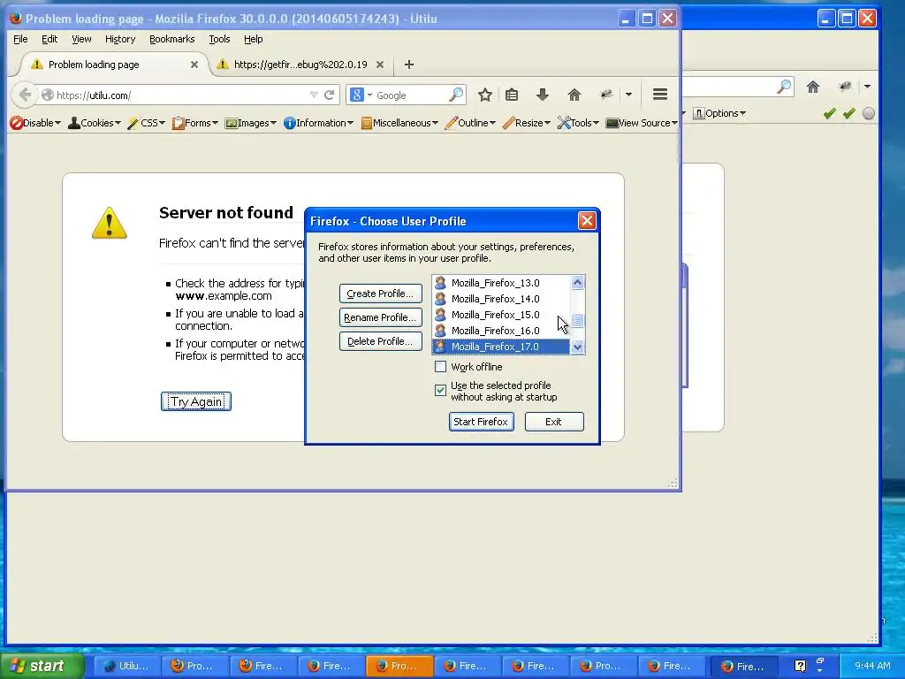Reload page with the refresh icon
The height and width of the screenshot is (679, 905).
click(329, 95)
